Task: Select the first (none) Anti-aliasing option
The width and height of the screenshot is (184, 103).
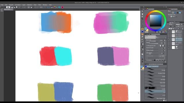Action: [155, 60]
